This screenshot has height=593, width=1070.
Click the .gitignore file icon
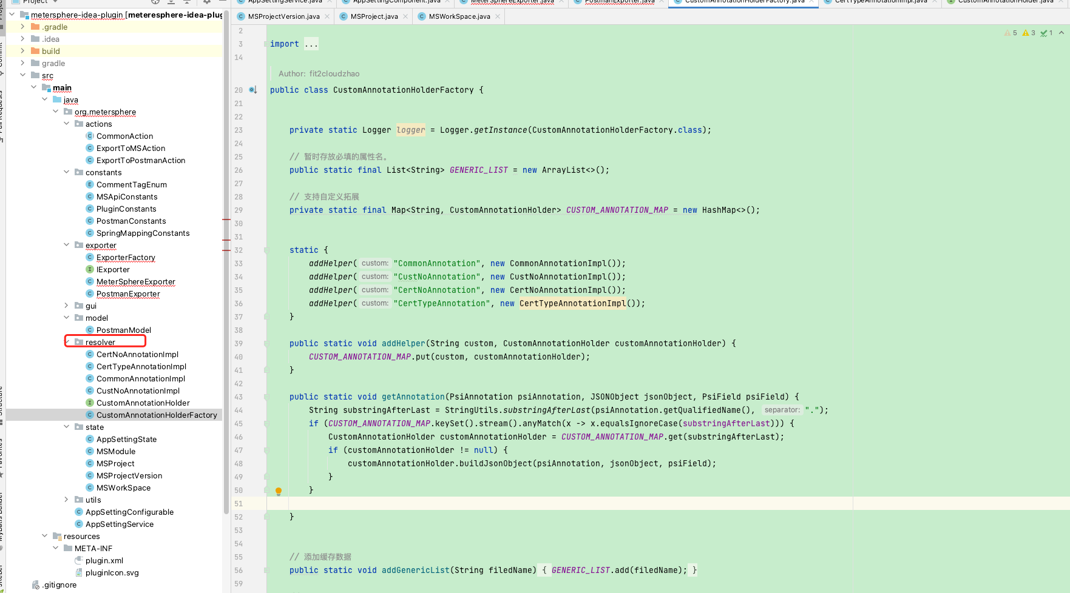36,585
